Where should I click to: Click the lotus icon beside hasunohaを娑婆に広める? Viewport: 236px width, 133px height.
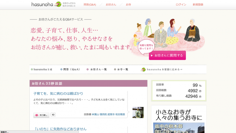click(143, 69)
